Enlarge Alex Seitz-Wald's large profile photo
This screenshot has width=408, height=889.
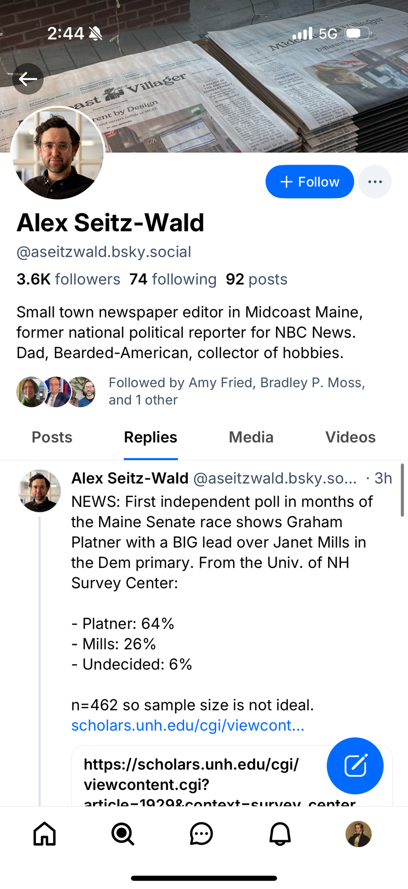click(58, 153)
